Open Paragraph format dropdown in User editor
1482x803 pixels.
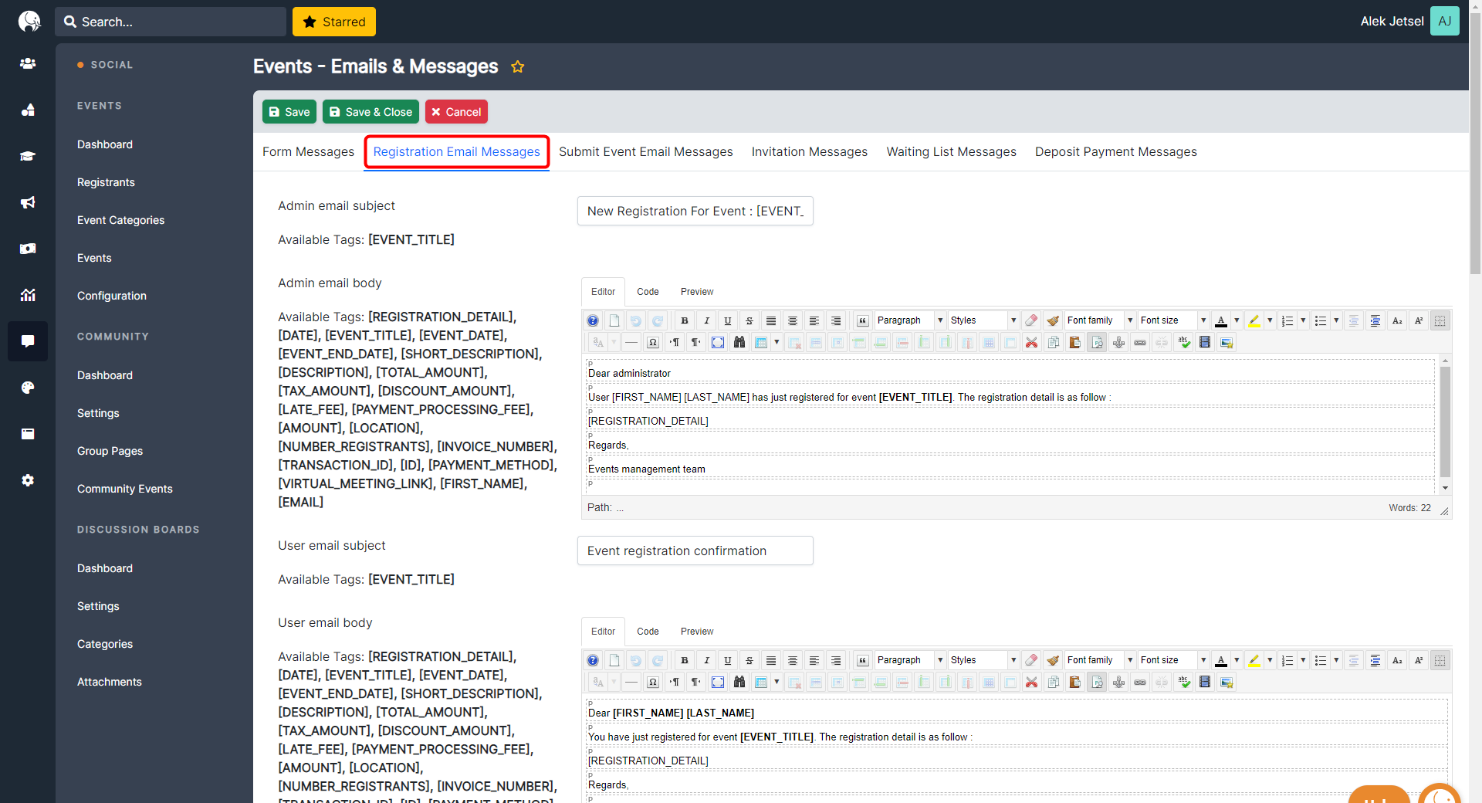(910, 660)
